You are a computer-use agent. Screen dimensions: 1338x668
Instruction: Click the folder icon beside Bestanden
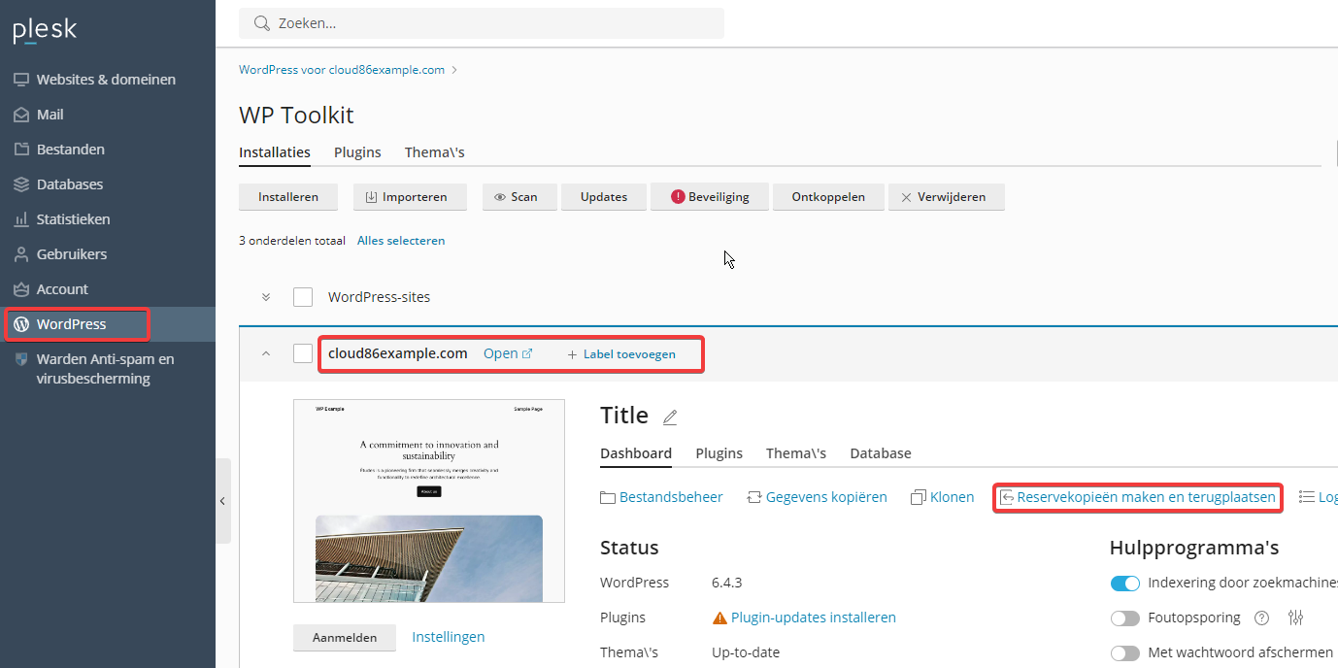(21, 150)
